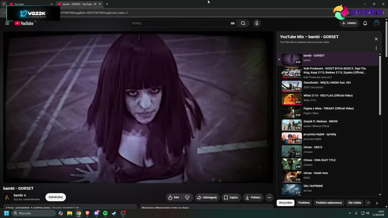Play po prostu Kajtek - tymidaj thumbnail

292,138
